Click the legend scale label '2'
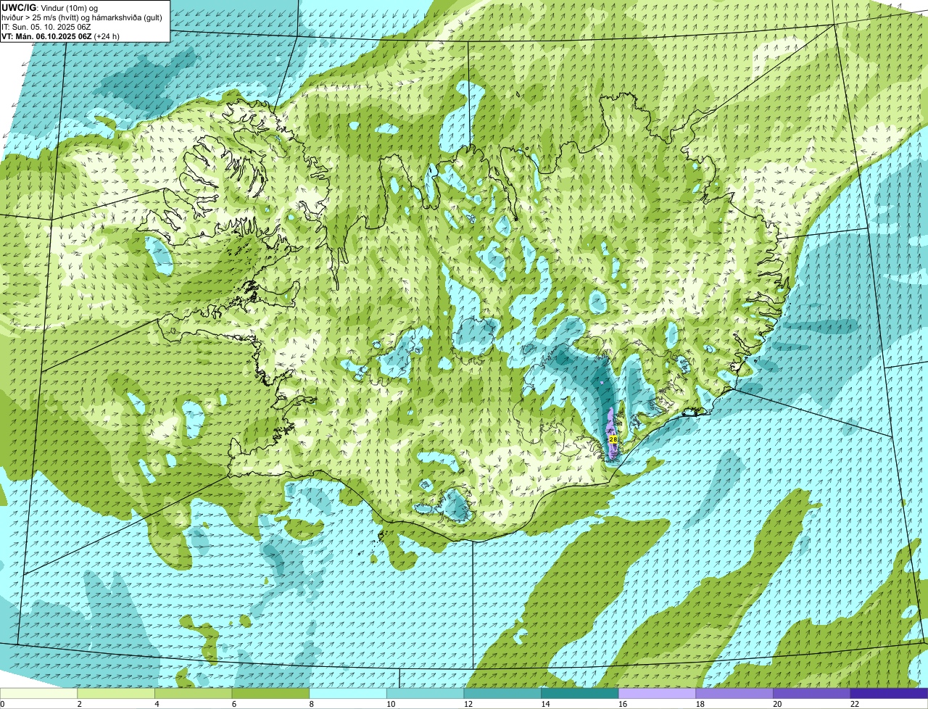Viewport: 928px width, 709px height. coord(79,704)
